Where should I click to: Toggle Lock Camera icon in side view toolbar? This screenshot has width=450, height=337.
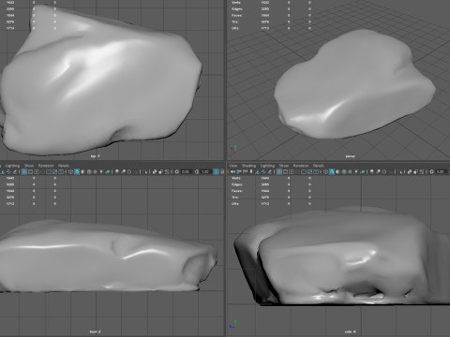(x=239, y=171)
